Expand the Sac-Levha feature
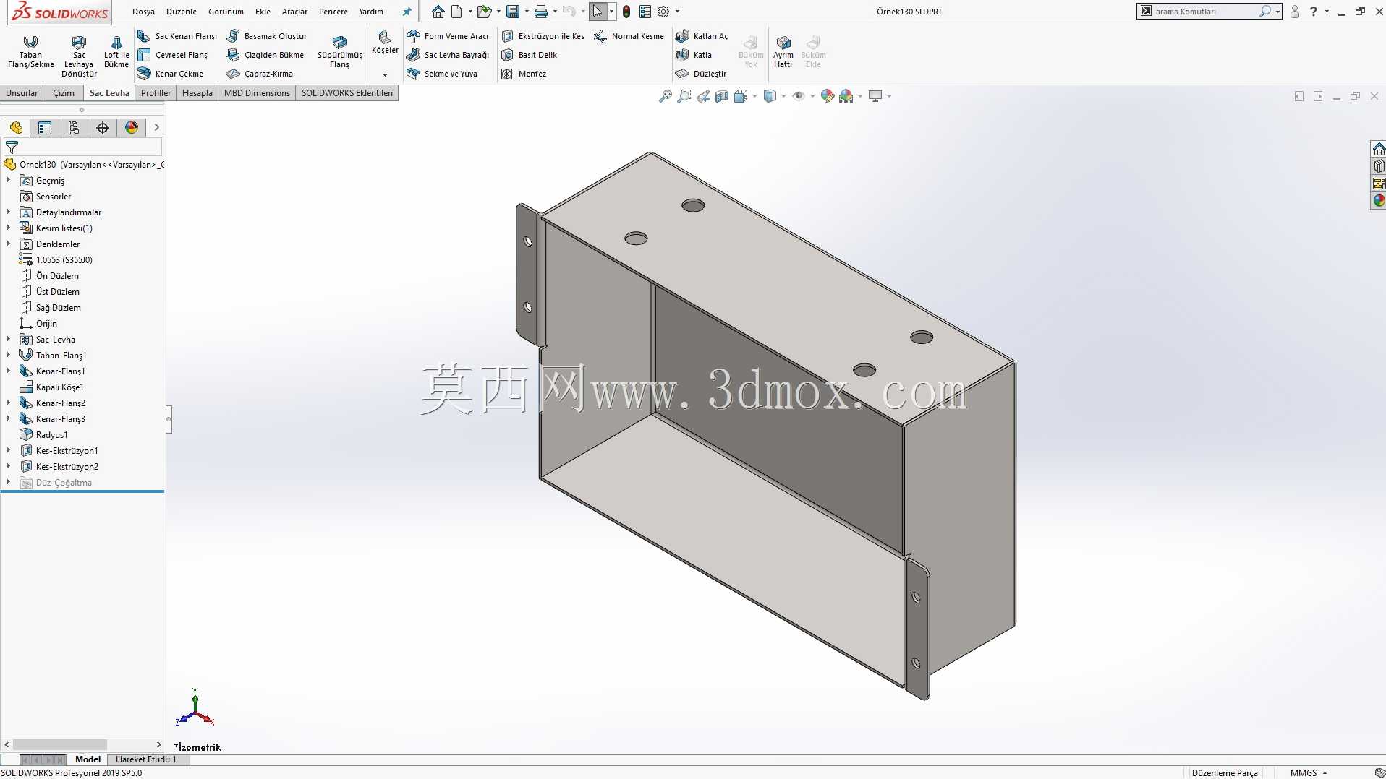This screenshot has width=1386, height=779. 9,339
